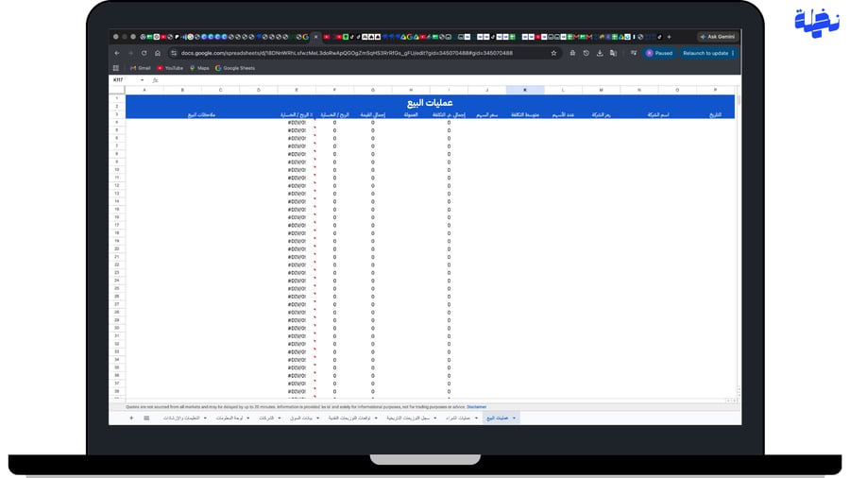This screenshot has width=850, height=478.
Task: Open the dropdown arrow on عمليات البيع tab
Action: click(x=514, y=418)
